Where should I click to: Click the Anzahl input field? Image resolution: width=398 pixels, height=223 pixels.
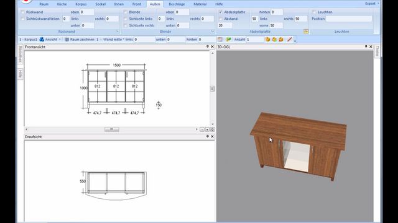pyautogui.click(x=255, y=40)
